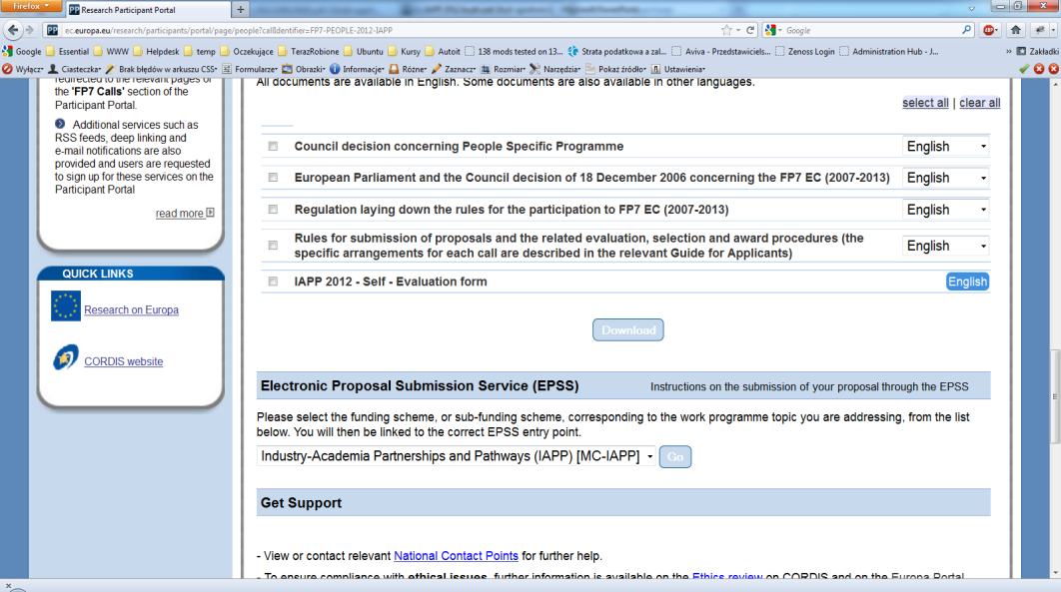Open the Ustawienia toolbar menu

click(678, 69)
